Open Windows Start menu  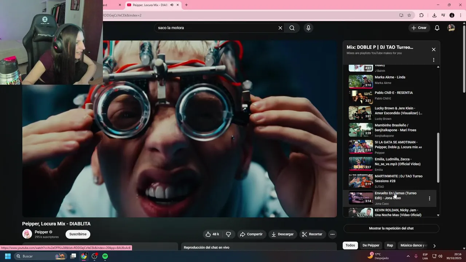click(x=8, y=256)
